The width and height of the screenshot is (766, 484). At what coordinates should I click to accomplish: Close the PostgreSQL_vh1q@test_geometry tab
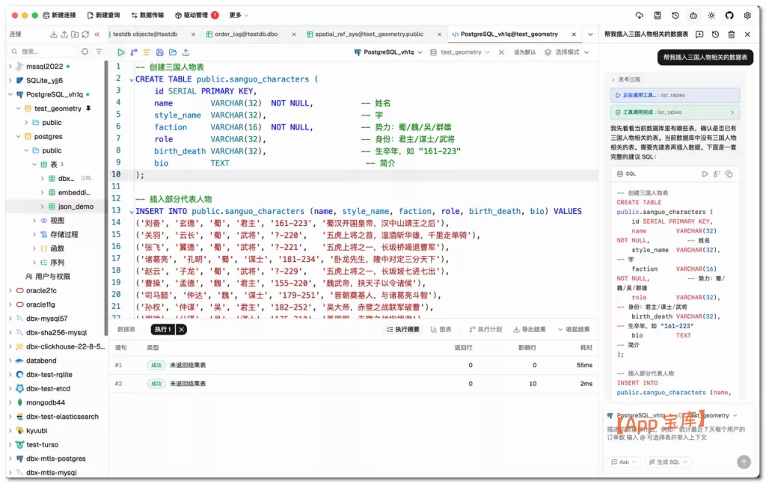[574, 34]
